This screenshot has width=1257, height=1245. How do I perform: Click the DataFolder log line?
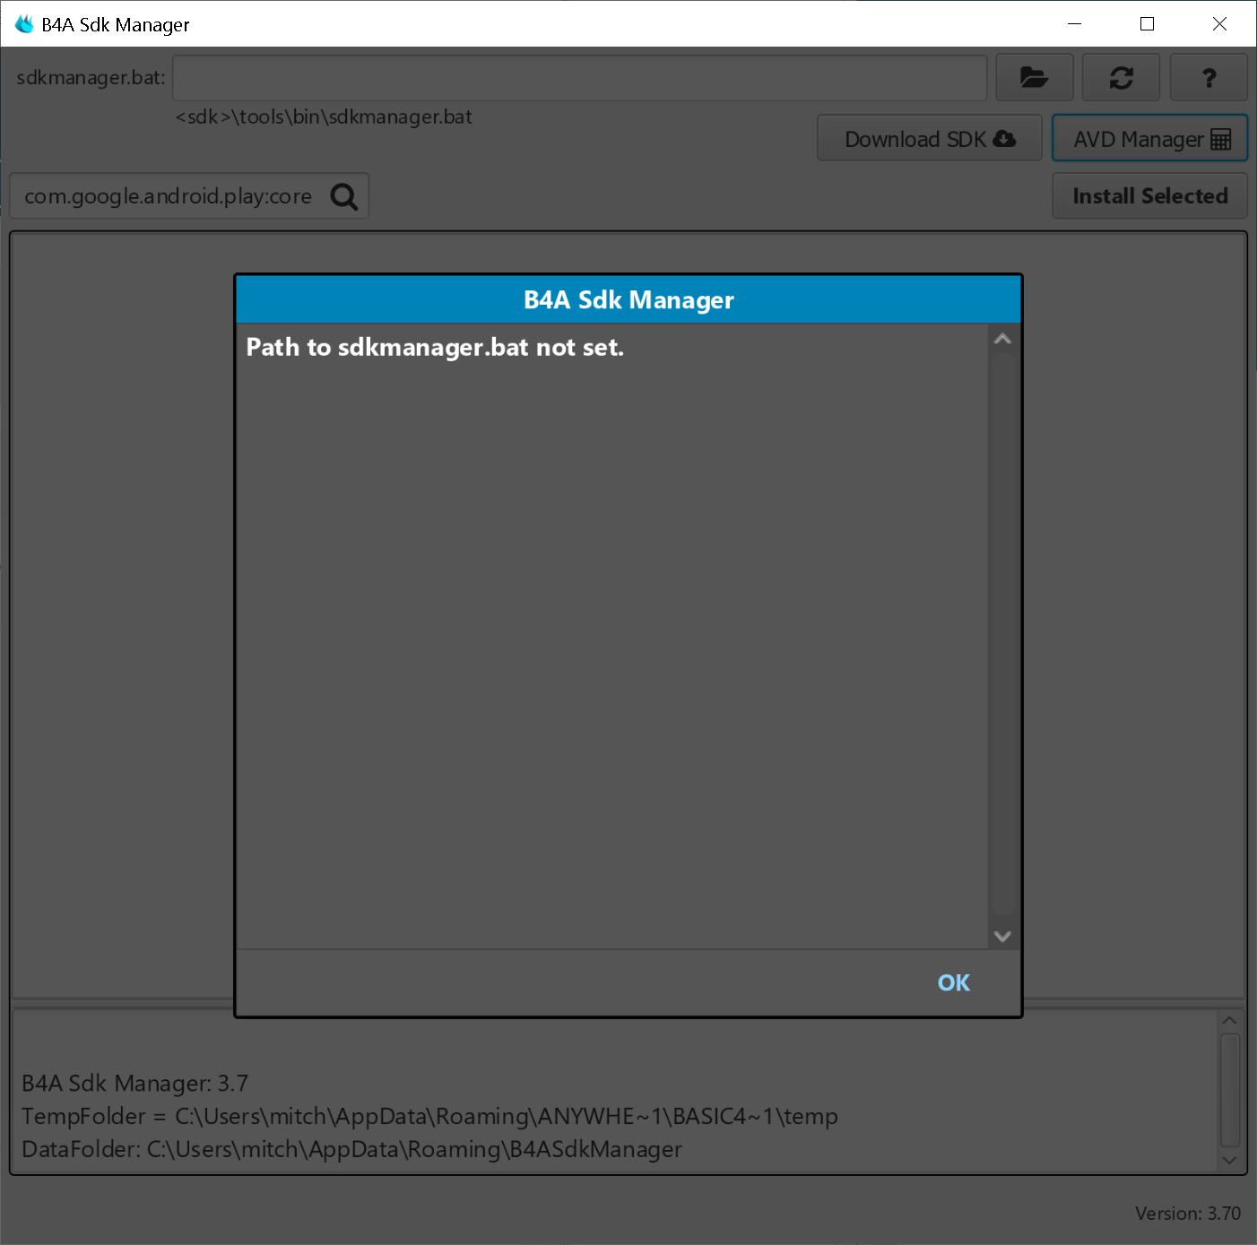point(352,1150)
